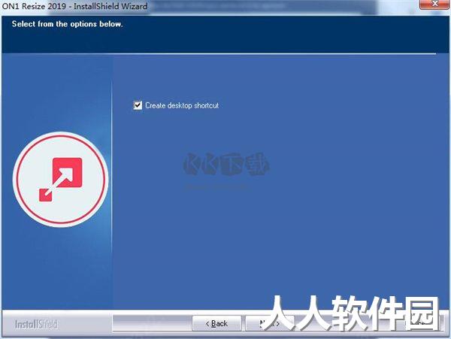Uncheck the Create desktop shortcut checkbox
The width and height of the screenshot is (451, 339).
coord(138,105)
